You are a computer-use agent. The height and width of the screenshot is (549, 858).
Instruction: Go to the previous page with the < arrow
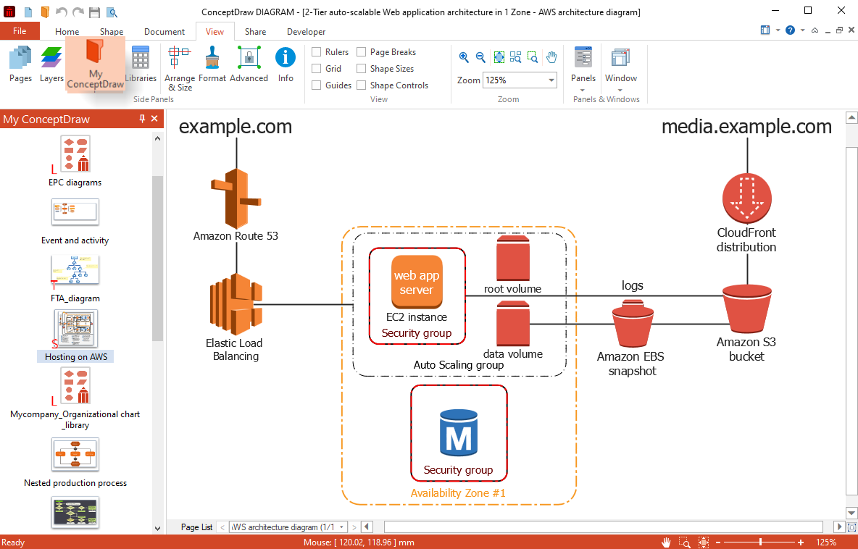coord(222,527)
